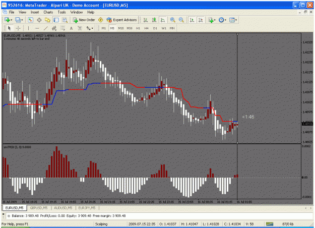This screenshot has width=315, height=228.
Task: Select the Horizontal Line drawing tool
Action: point(37,28)
